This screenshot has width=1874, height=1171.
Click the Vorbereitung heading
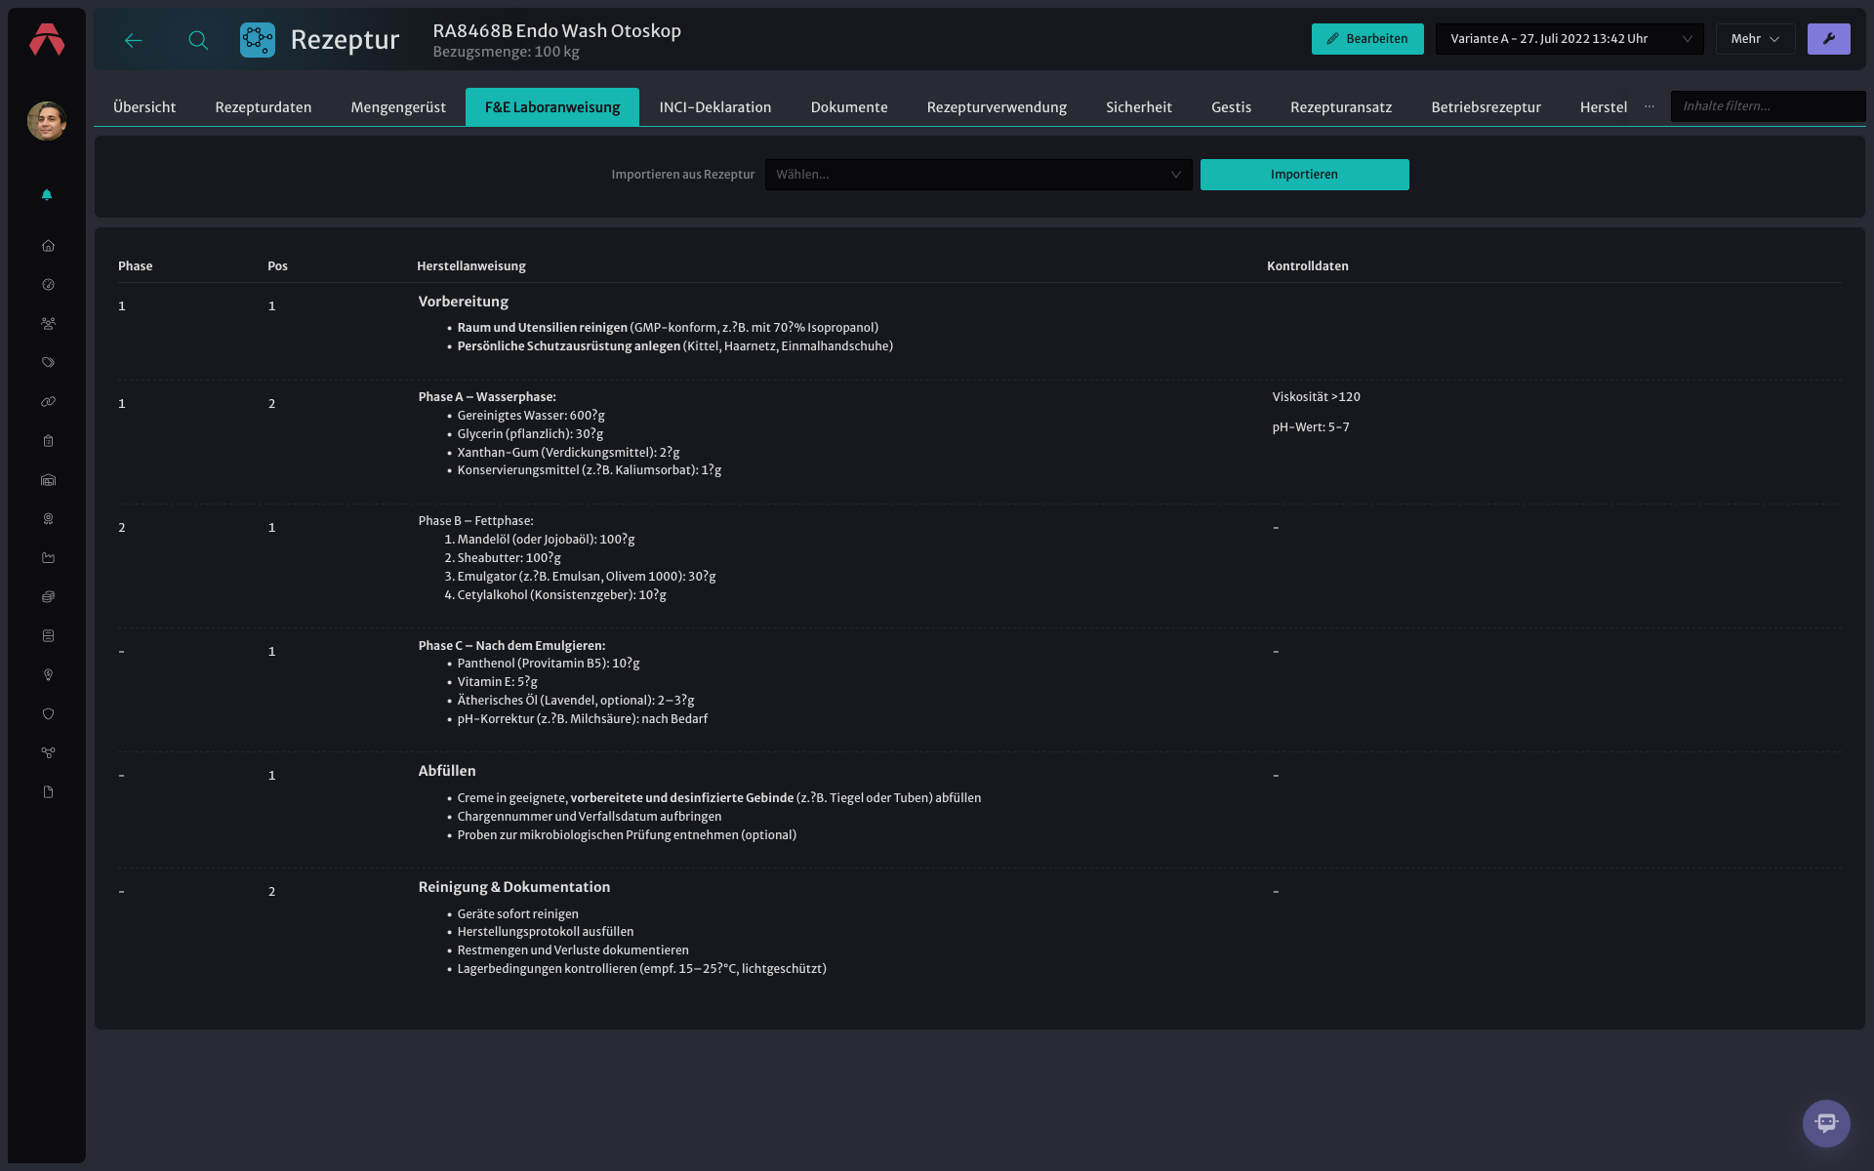click(x=464, y=302)
